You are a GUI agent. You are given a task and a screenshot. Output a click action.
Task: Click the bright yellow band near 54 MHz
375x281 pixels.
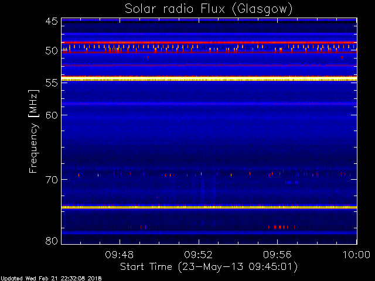208,78
